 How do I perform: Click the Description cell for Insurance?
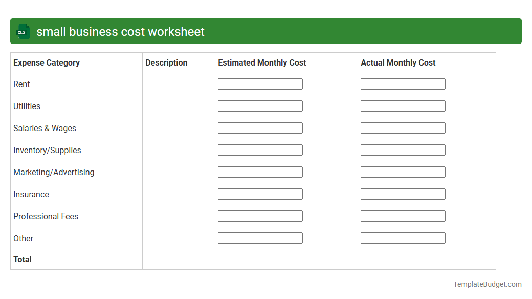[x=178, y=194]
